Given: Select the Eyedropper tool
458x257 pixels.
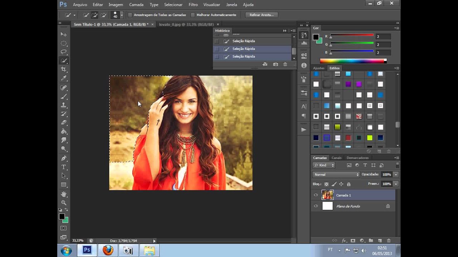Looking at the screenshot, I should 64,78.
